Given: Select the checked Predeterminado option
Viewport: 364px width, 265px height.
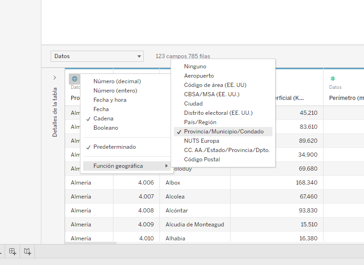Looking at the screenshot, I should click(x=114, y=147).
